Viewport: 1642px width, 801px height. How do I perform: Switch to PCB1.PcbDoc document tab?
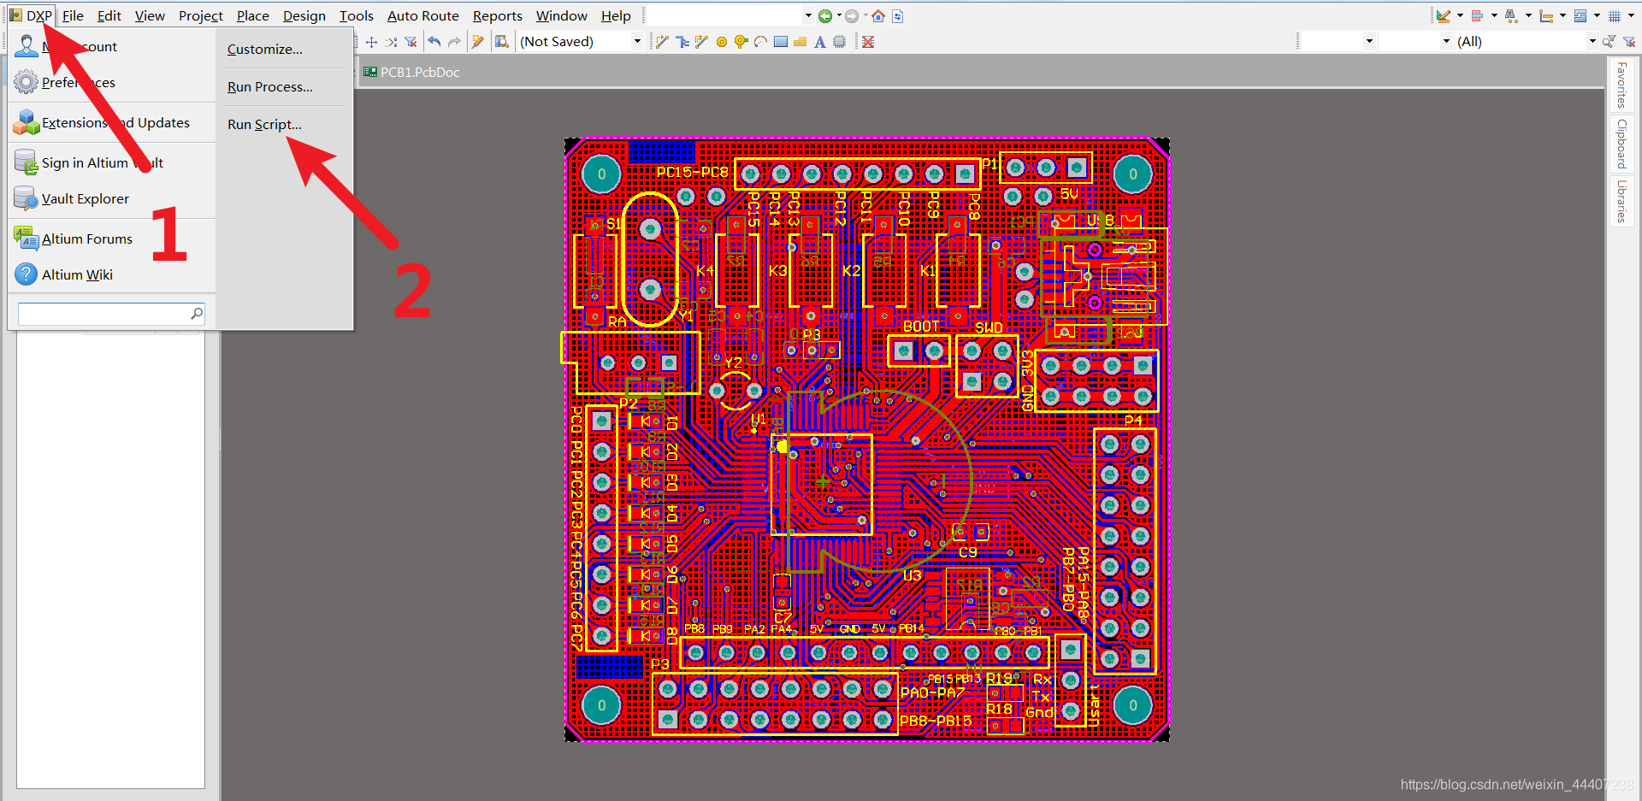[412, 72]
